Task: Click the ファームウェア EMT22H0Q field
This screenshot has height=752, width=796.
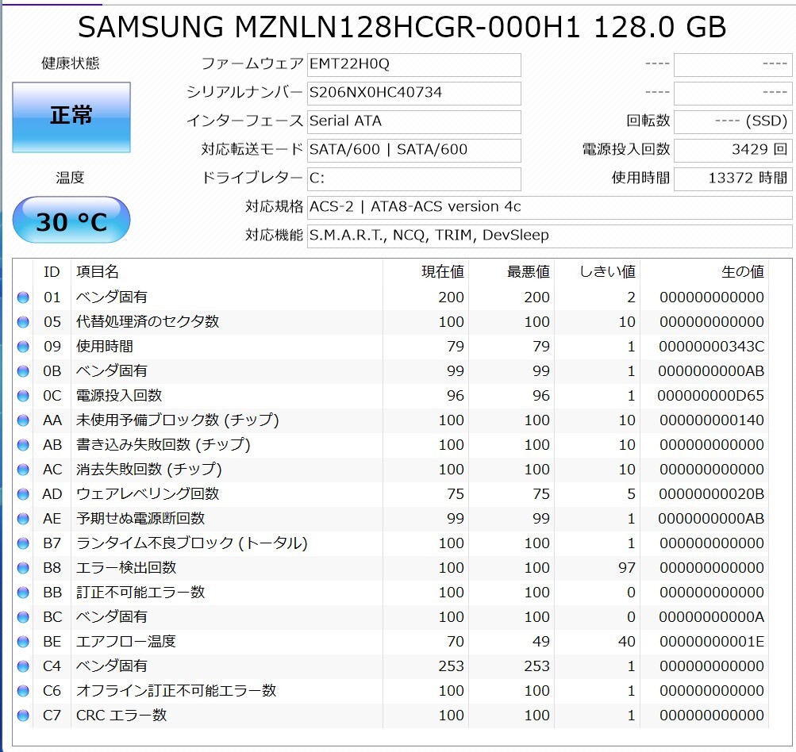Action: 413,64
